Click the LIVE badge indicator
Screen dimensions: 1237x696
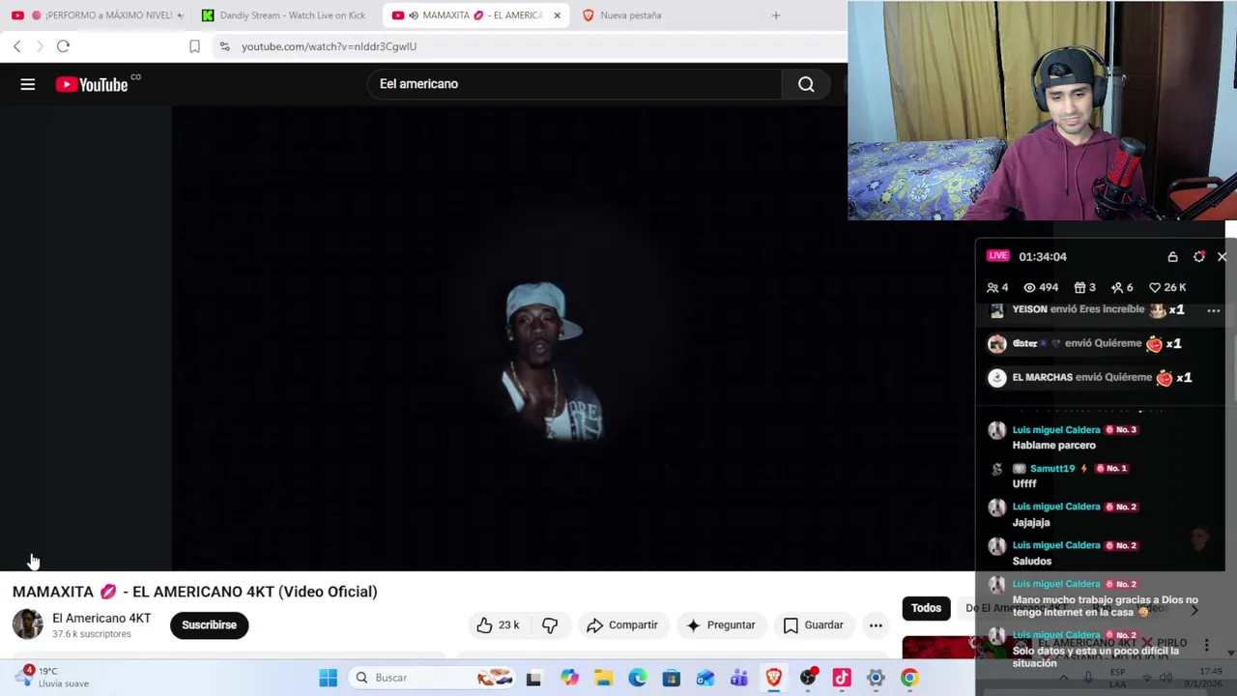(998, 256)
